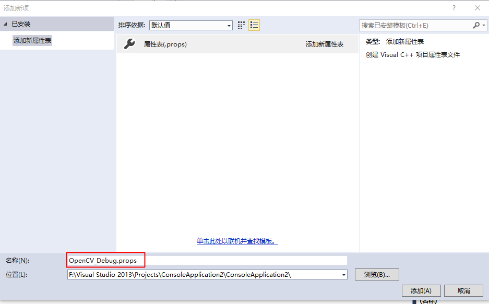The image size is (489, 304).
Task: Click the search magnifier icon
Action: (476, 25)
